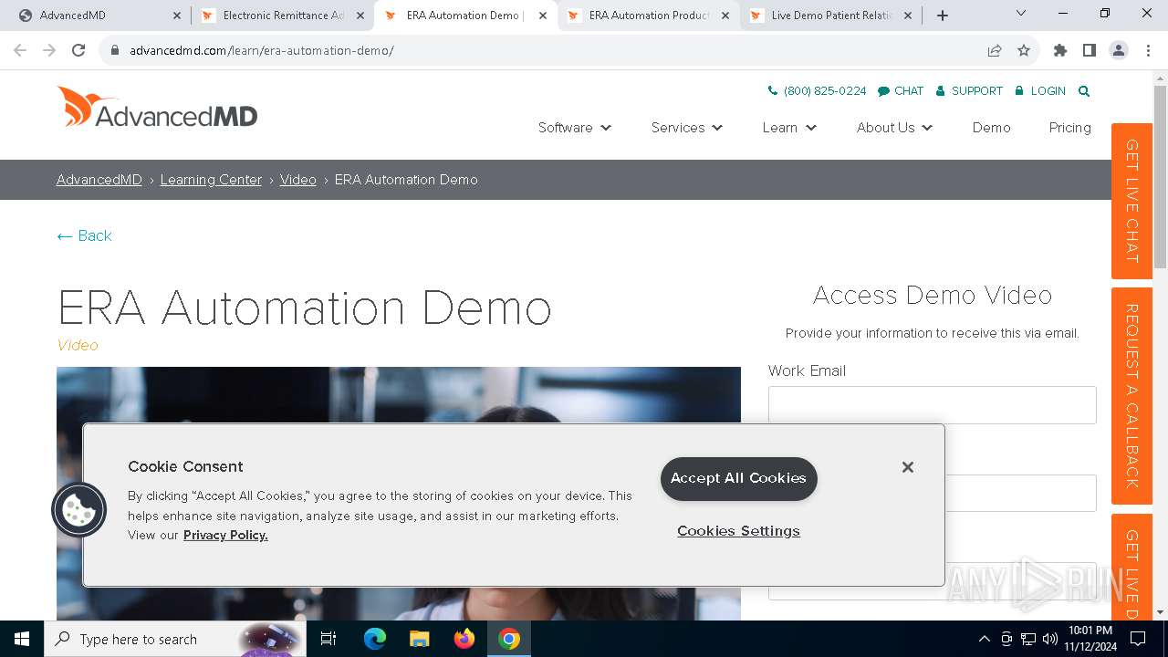Go to Learning Center breadcrumb
Screen dimensions: 1168x657
pyautogui.click(x=211, y=180)
